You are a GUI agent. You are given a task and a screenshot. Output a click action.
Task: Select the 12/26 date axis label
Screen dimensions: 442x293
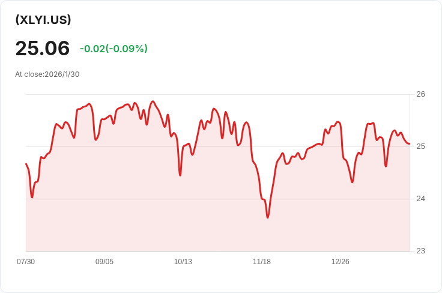click(x=341, y=262)
